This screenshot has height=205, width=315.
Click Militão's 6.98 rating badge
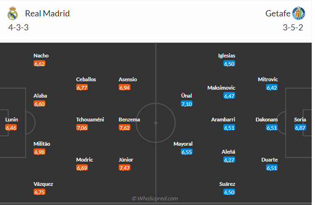pyautogui.click(x=40, y=152)
